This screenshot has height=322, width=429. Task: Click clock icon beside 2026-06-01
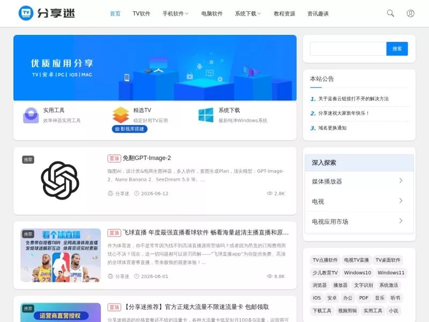[137, 276]
